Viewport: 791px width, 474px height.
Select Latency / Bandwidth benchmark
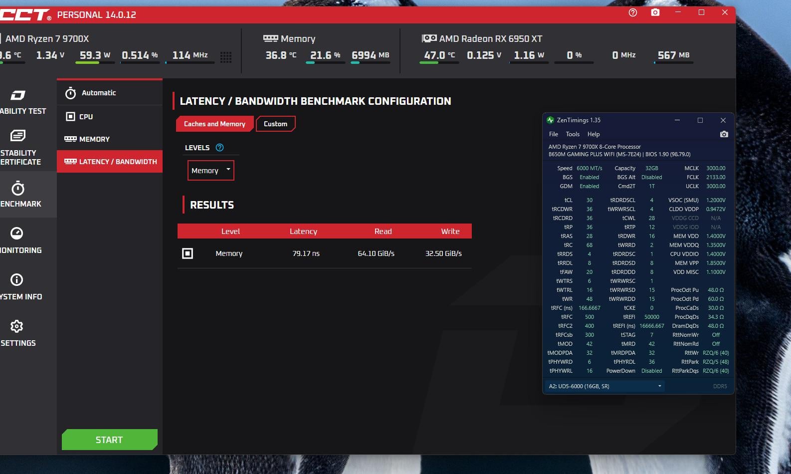tap(110, 161)
